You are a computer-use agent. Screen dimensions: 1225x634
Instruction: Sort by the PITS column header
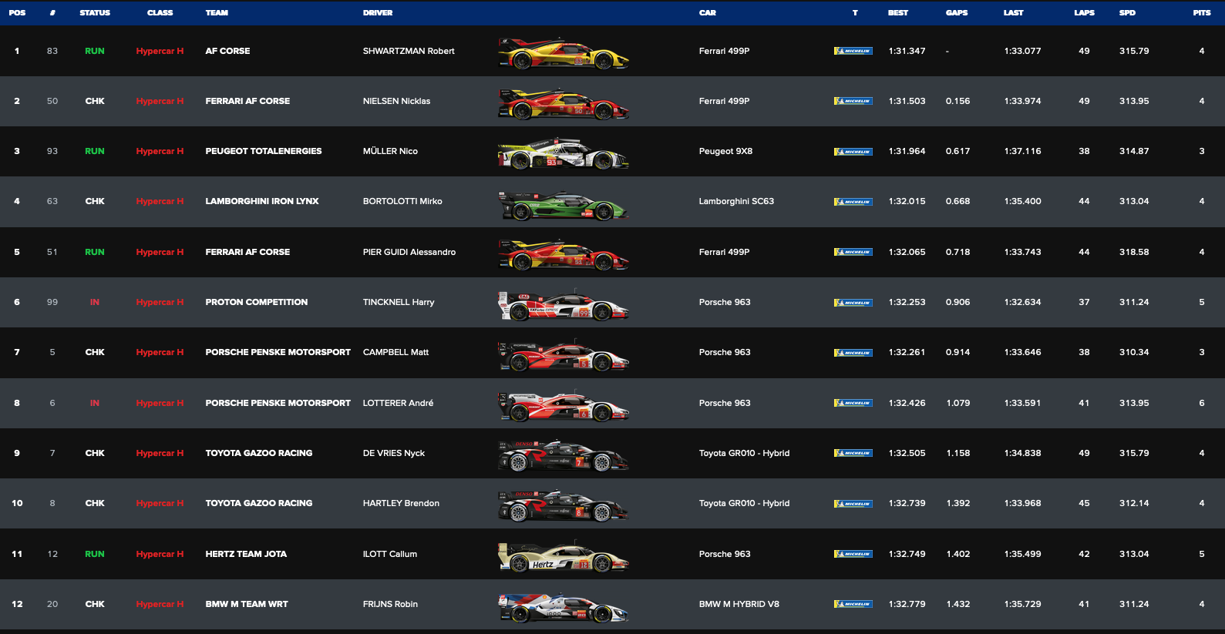(x=1202, y=13)
